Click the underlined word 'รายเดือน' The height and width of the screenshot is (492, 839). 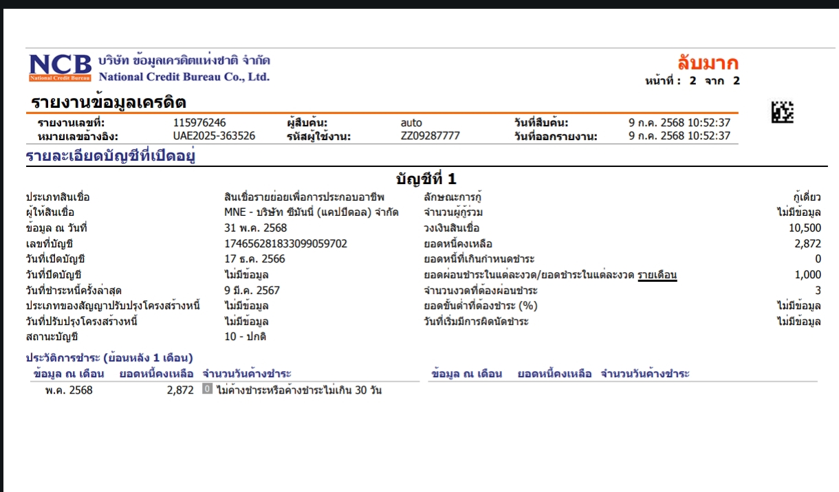click(x=657, y=275)
